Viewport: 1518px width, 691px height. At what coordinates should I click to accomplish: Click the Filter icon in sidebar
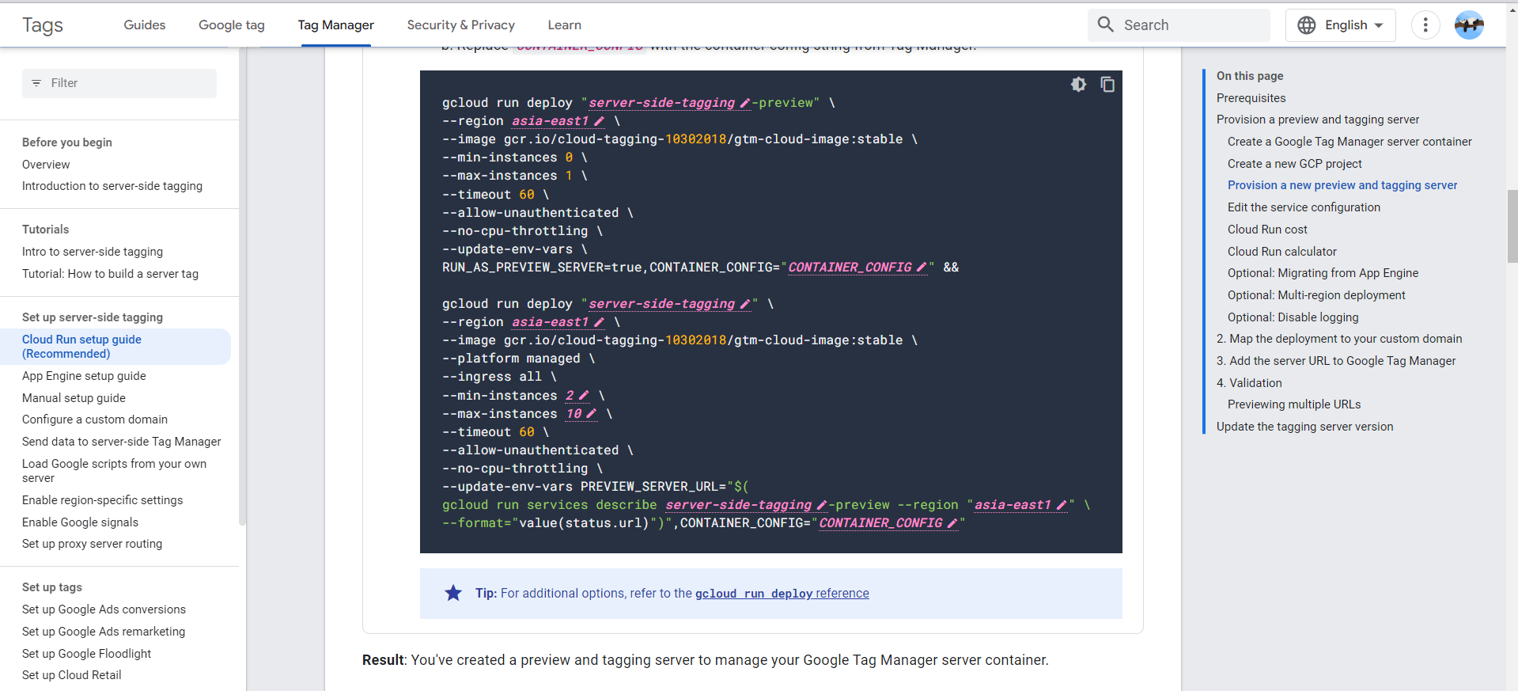(36, 83)
